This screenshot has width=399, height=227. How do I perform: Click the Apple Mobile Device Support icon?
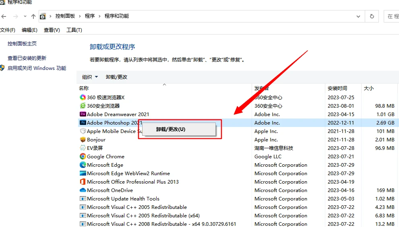(83, 131)
